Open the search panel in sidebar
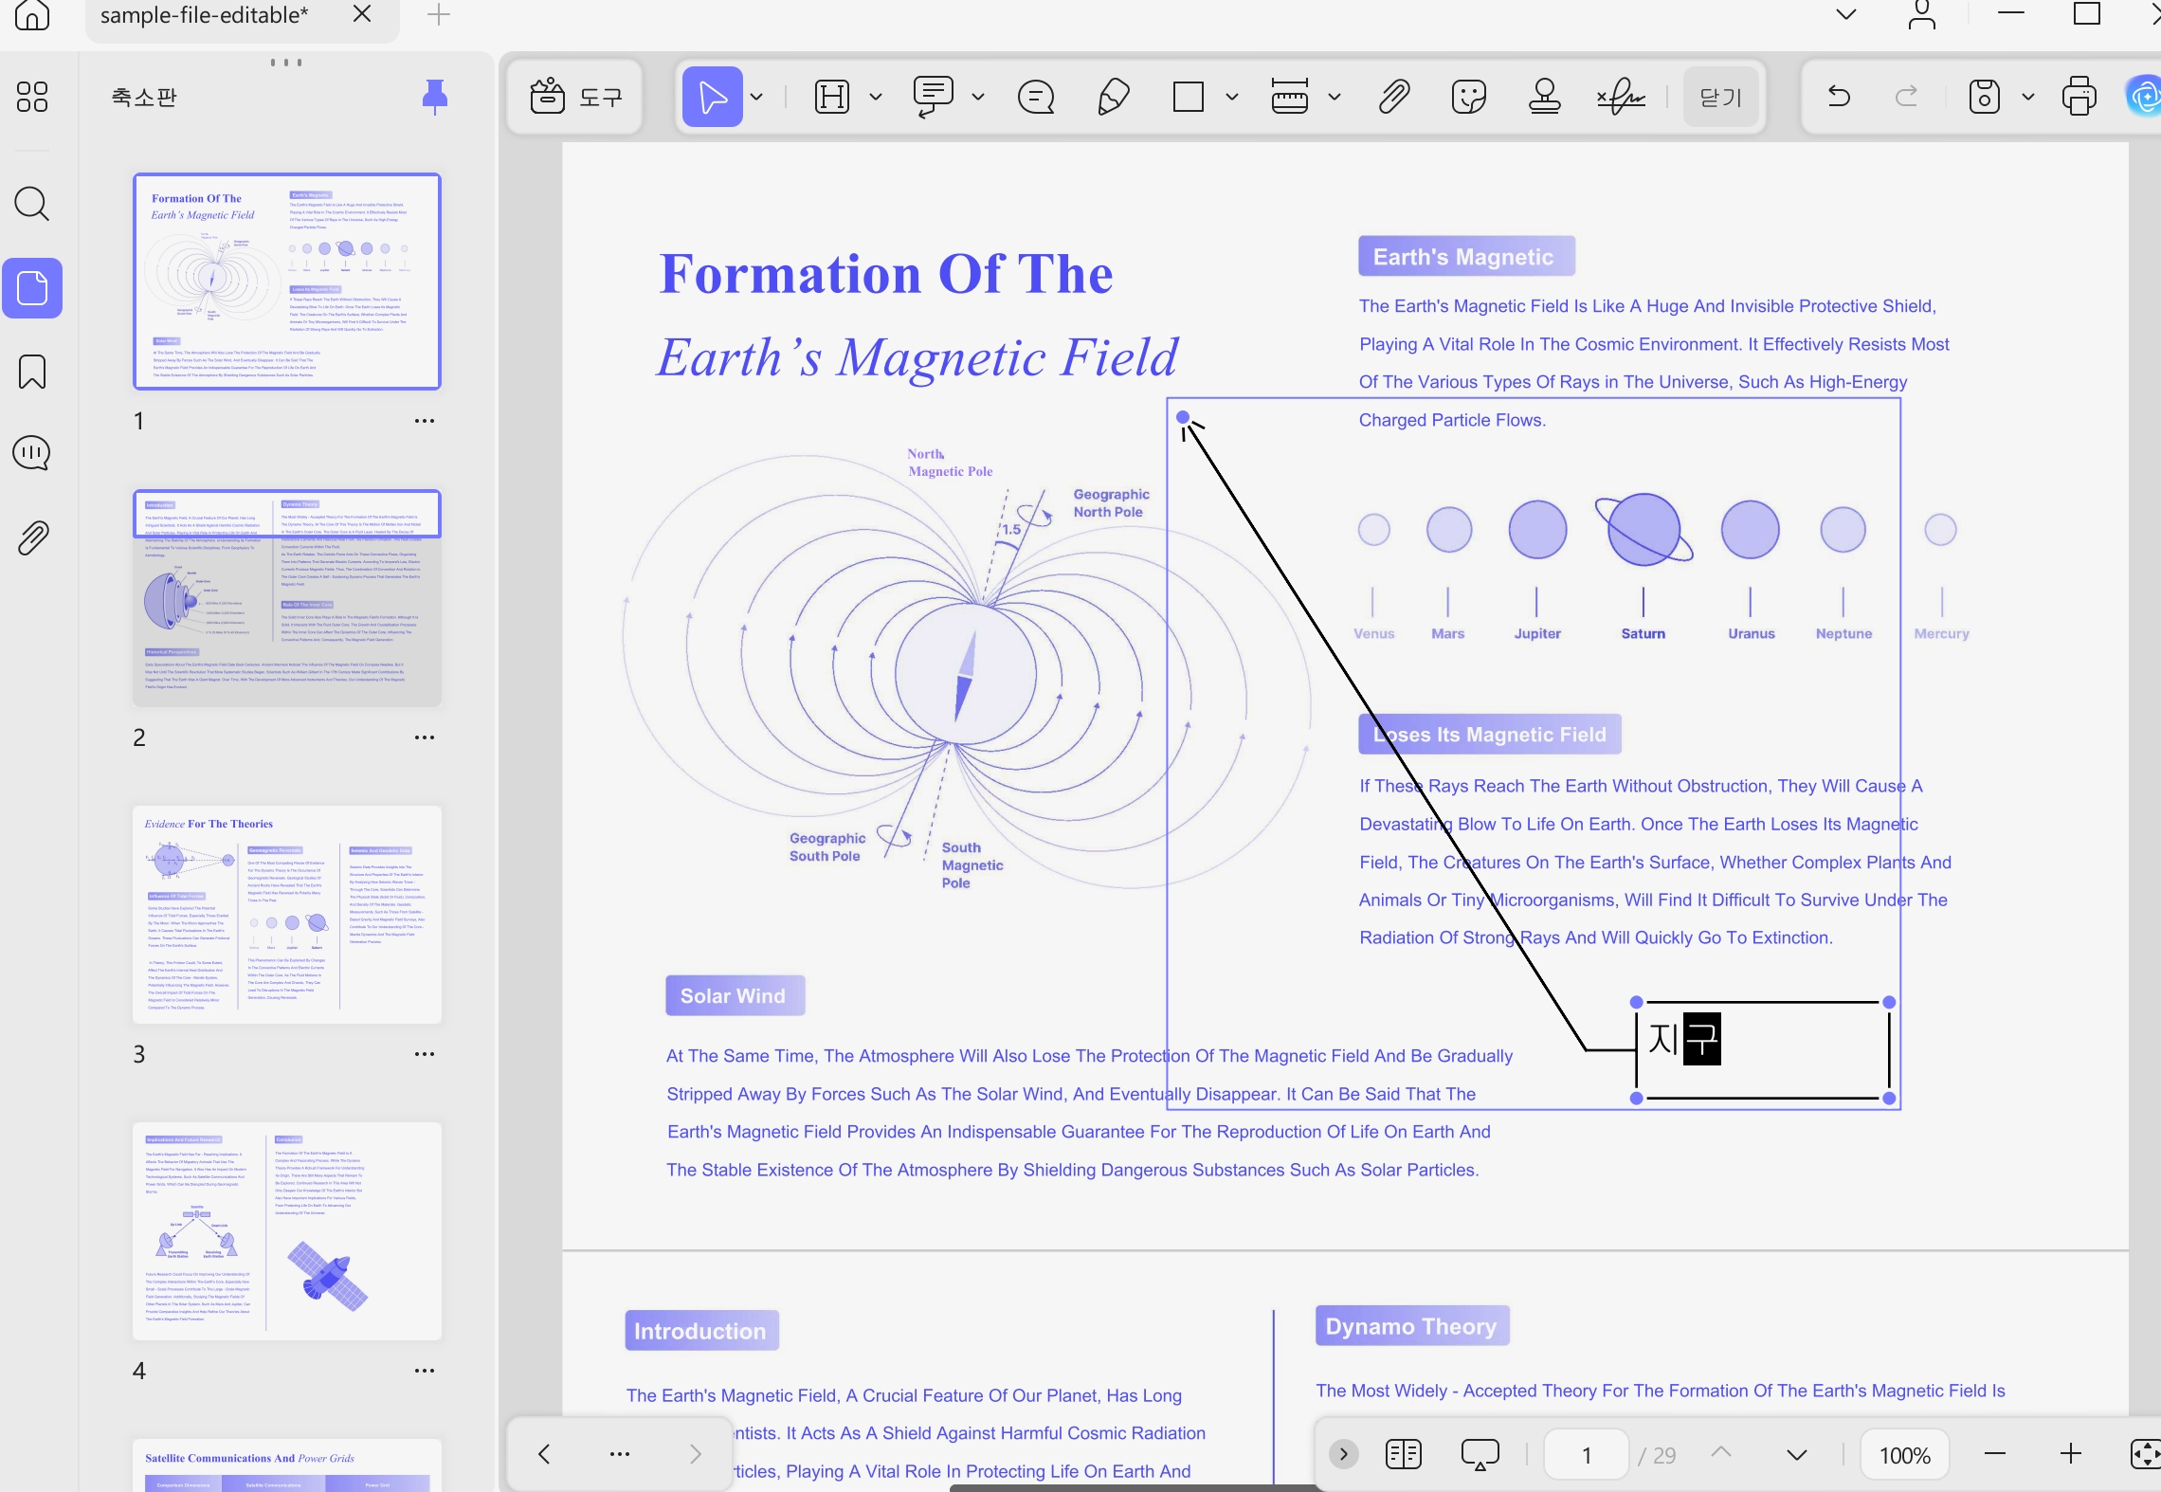 (32, 204)
